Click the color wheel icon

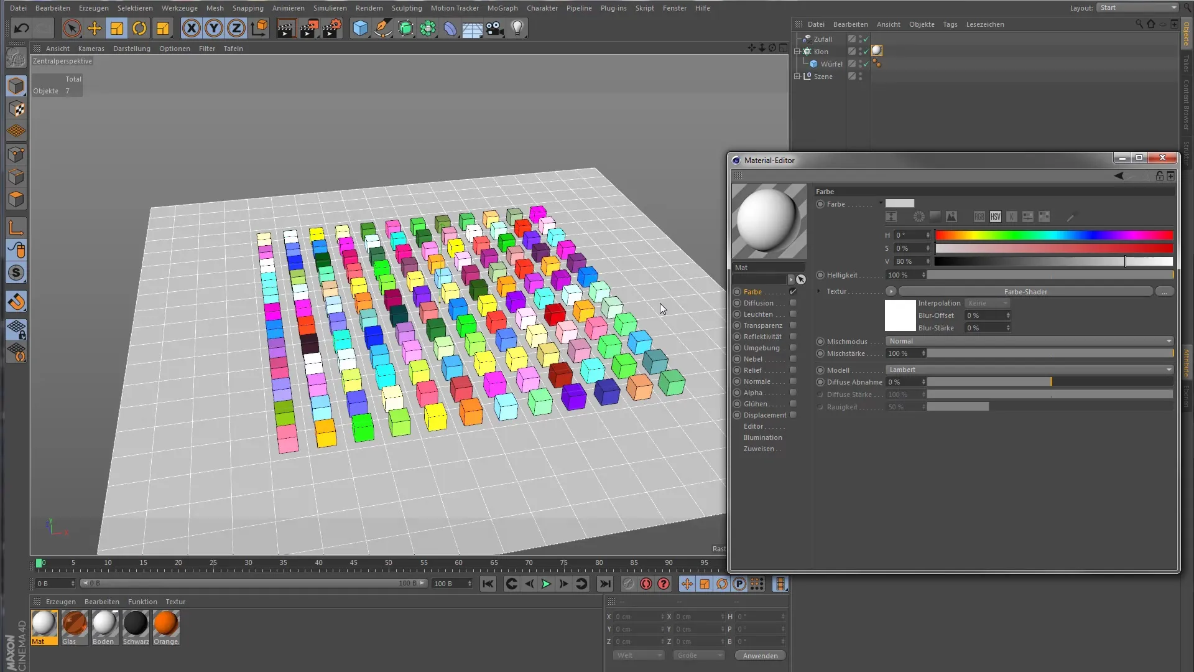coord(919,217)
